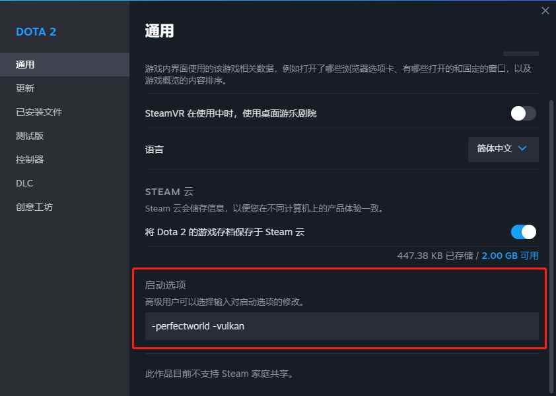Image resolution: width=556 pixels, height=396 pixels.
Task: Click the 通用 page heading
Action: tap(160, 31)
